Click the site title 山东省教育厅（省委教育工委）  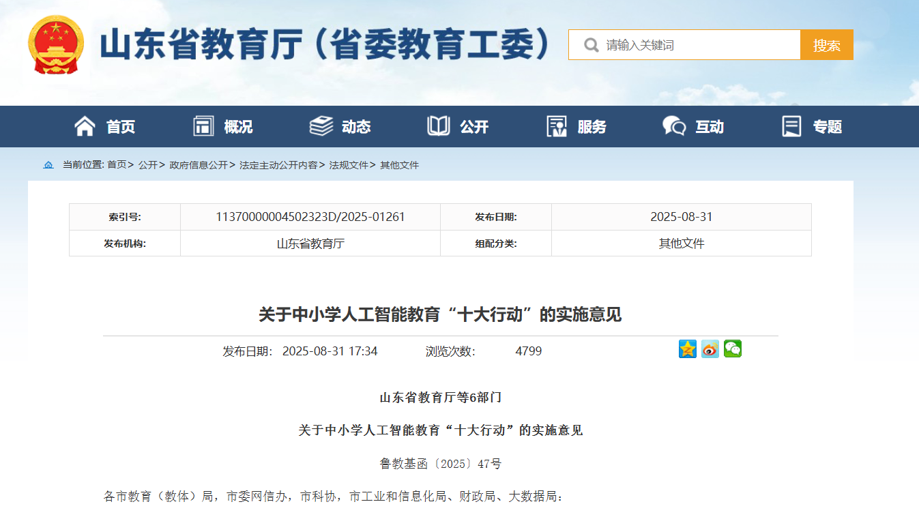click(x=325, y=45)
